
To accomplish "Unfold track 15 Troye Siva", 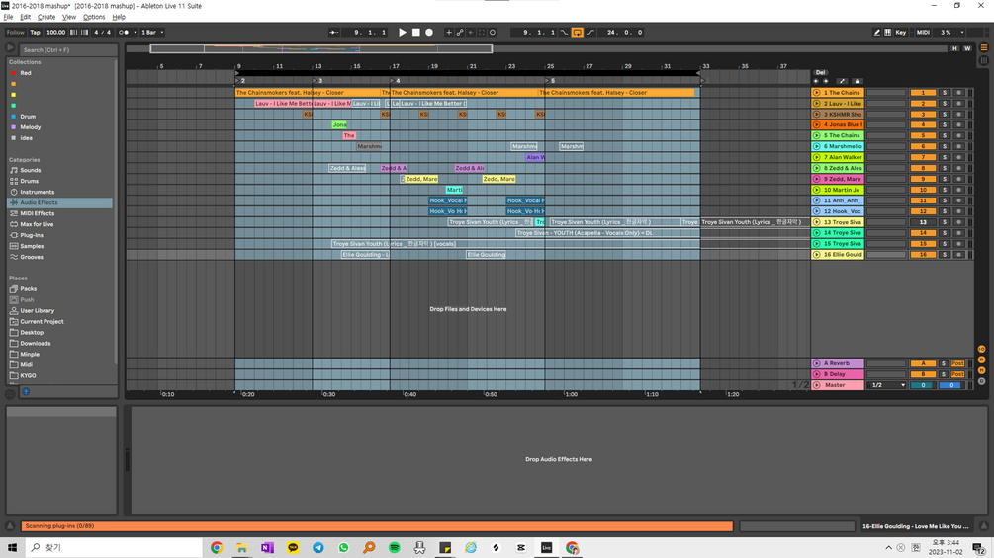I will point(817,244).
